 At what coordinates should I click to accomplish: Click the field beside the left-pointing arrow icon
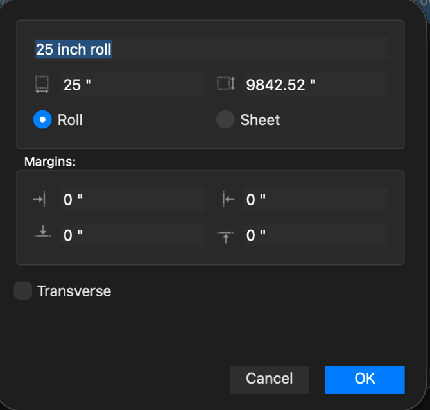pos(315,200)
